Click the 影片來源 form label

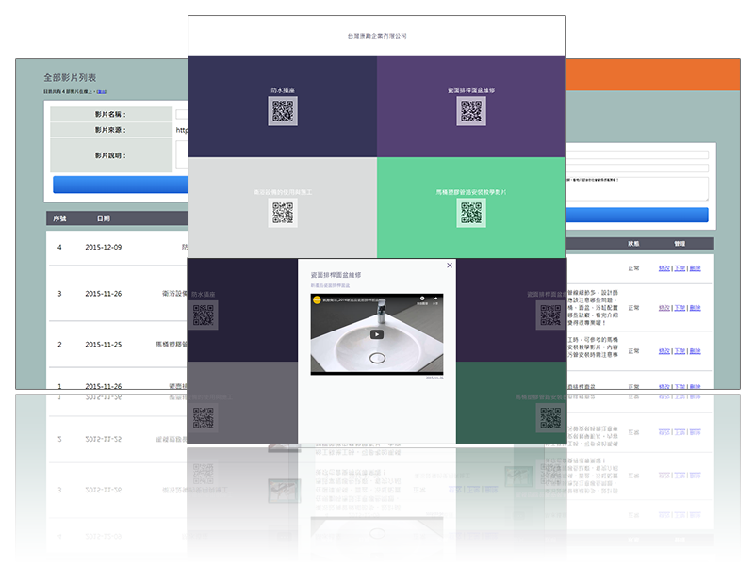point(110,130)
